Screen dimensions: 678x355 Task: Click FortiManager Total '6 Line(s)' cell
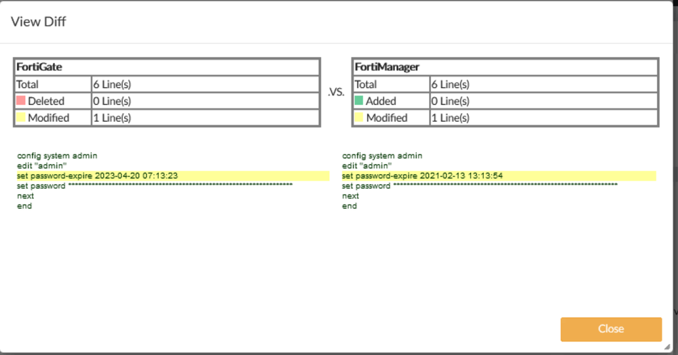point(544,84)
